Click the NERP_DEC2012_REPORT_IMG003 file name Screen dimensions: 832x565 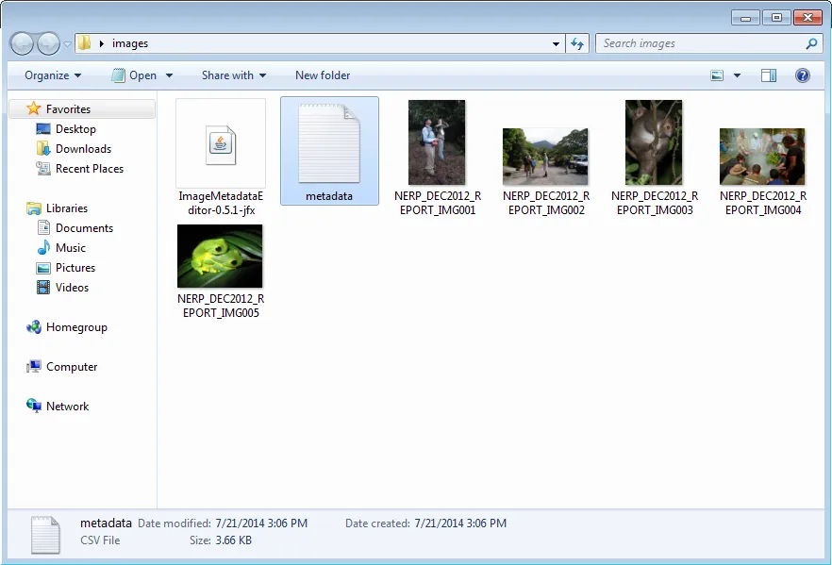655,203
